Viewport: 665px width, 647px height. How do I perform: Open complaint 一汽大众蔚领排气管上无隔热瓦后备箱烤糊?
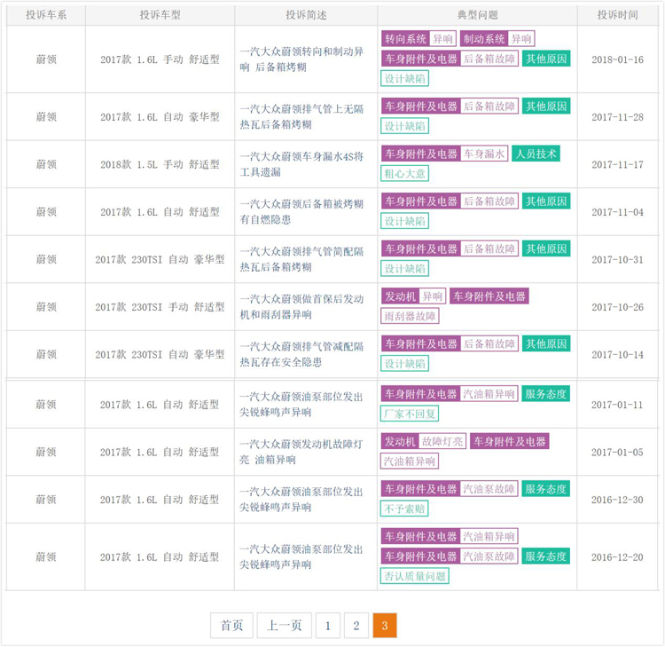click(301, 117)
